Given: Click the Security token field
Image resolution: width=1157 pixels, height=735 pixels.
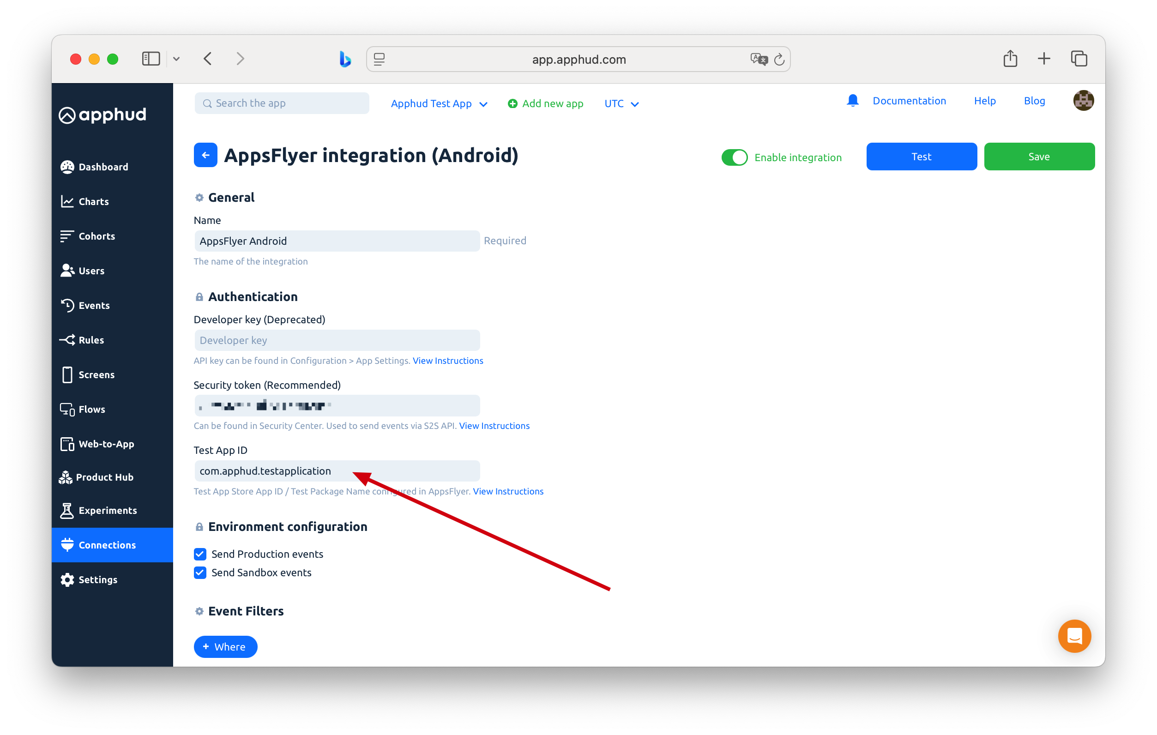Looking at the screenshot, I should click(x=337, y=405).
